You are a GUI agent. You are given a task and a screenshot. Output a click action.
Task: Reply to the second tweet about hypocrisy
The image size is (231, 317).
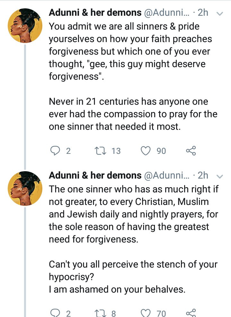click(x=55, y=313)
